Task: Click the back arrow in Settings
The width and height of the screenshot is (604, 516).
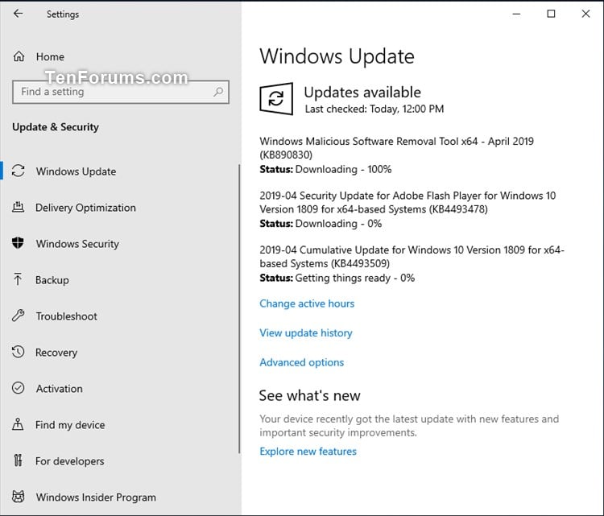Action: click(18, 14)
